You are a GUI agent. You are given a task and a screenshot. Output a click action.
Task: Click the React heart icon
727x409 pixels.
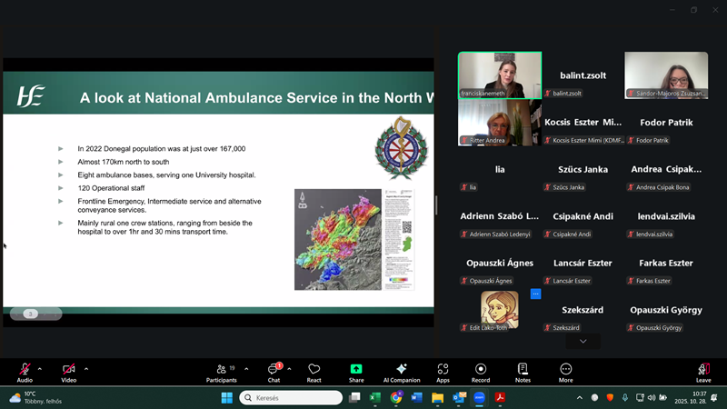click(x=314, y=371)
